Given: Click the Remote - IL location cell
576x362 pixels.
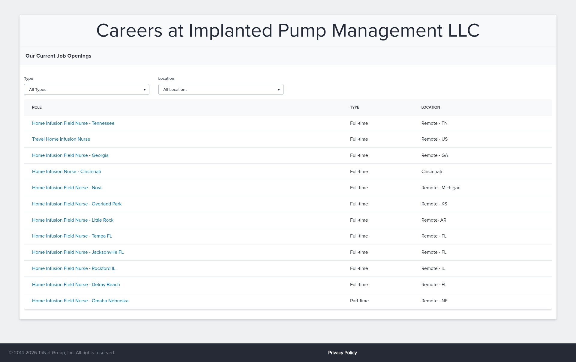Looking at the screenshot, I should (x=433, y=268).
